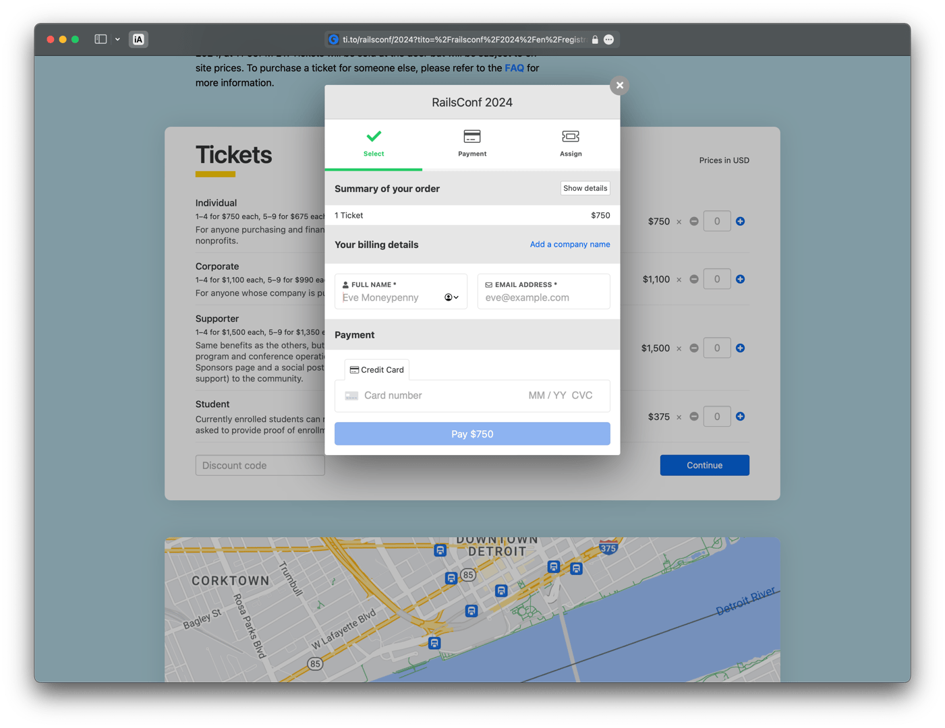Go to the Select step tab
945x728 pixels.
[374, 144]
